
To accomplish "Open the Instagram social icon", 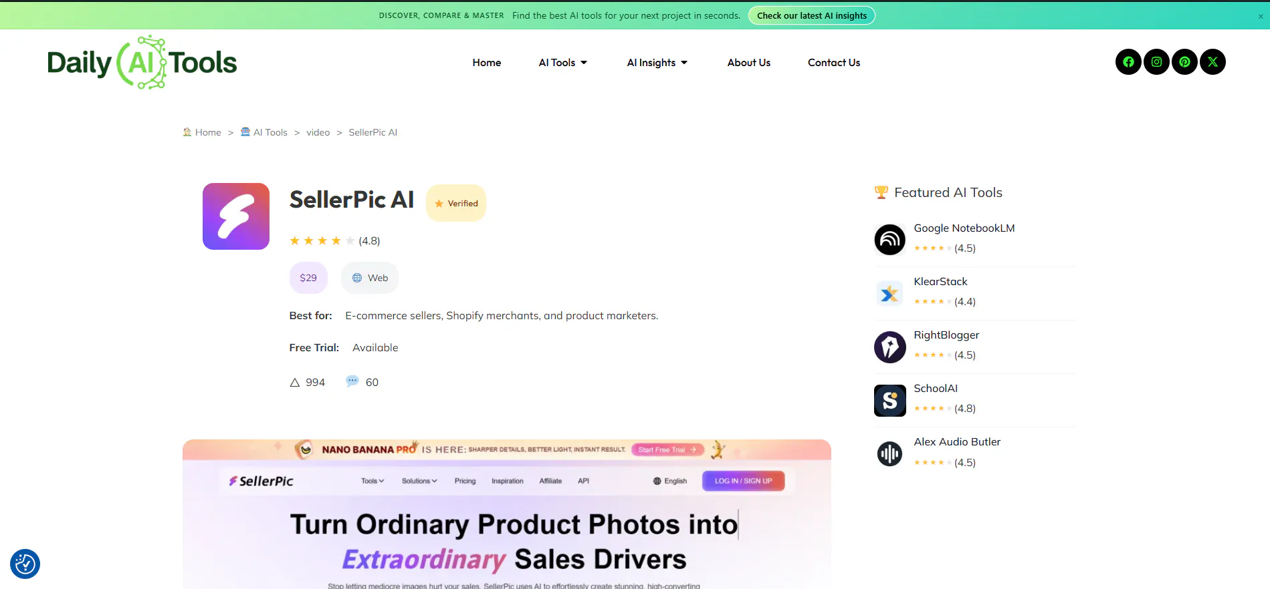I will tap(1156, 62).
